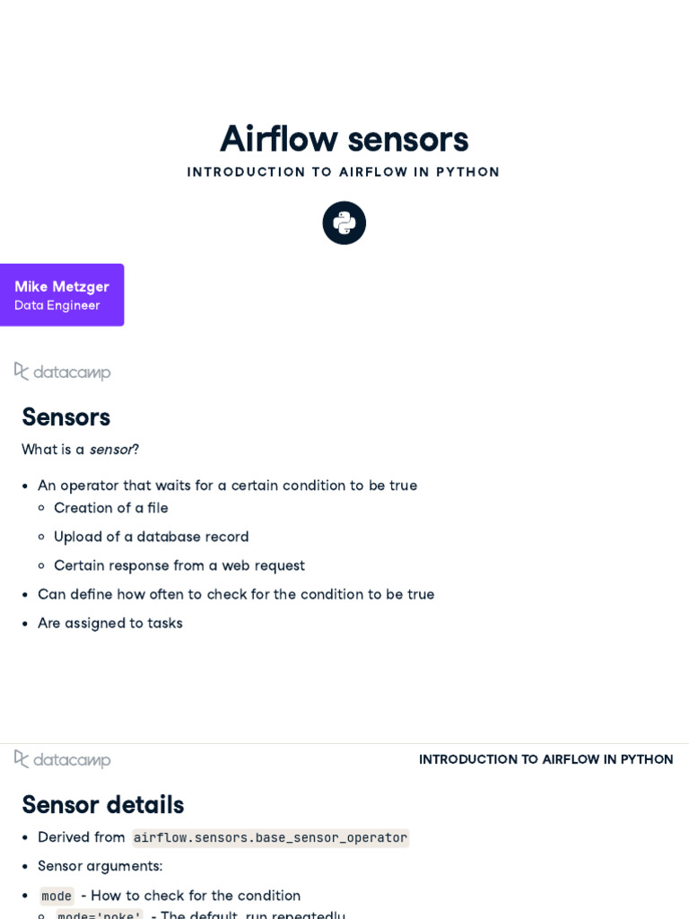
Task: Click the 'Are assigned to tasks' bullet
Action: coord(110,623)
